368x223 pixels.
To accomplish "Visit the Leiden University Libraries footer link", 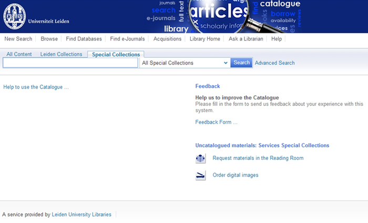I will point(81,215).
